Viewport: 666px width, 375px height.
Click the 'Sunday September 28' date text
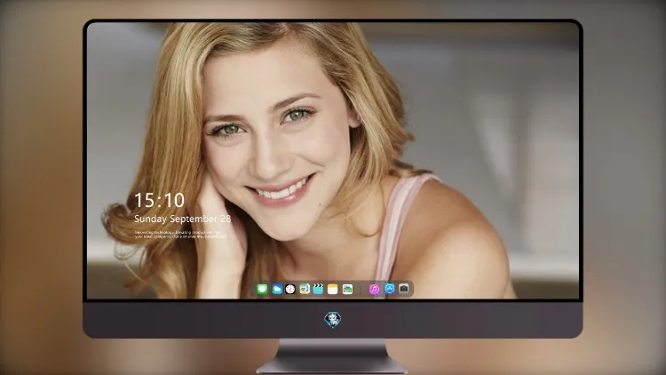(182, 219)
